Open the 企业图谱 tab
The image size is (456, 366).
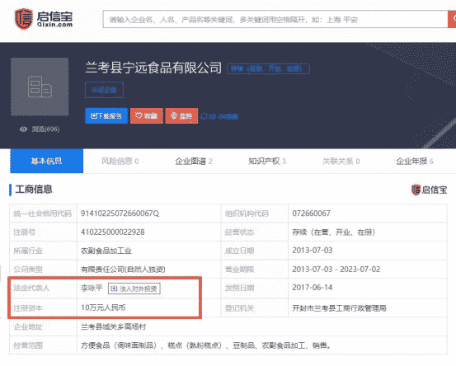tap(194, 161)
